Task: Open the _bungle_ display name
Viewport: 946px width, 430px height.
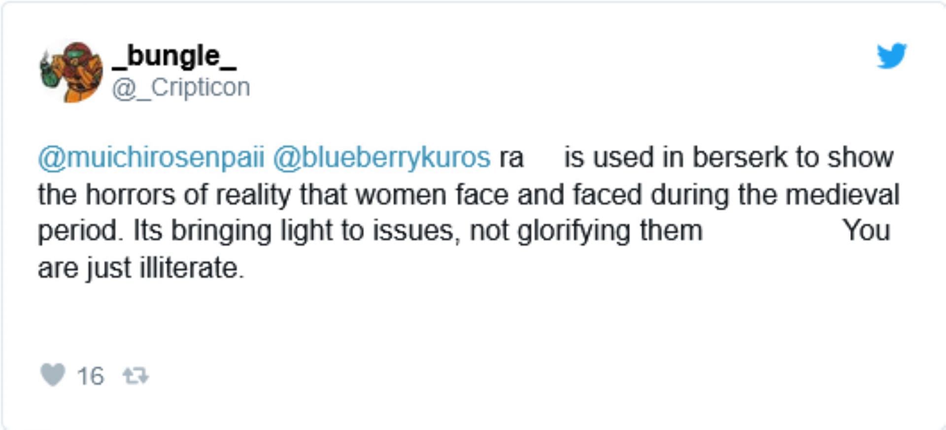Action: coord(174,55)
